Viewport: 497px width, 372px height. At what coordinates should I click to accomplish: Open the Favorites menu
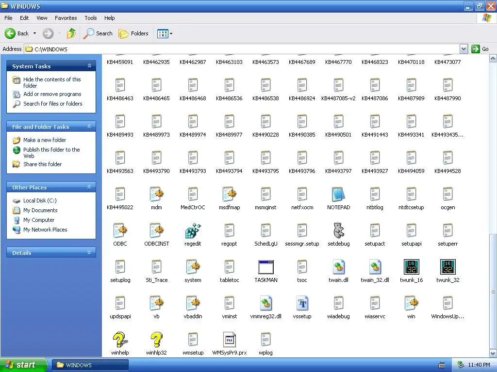click(x=66, y=18)
